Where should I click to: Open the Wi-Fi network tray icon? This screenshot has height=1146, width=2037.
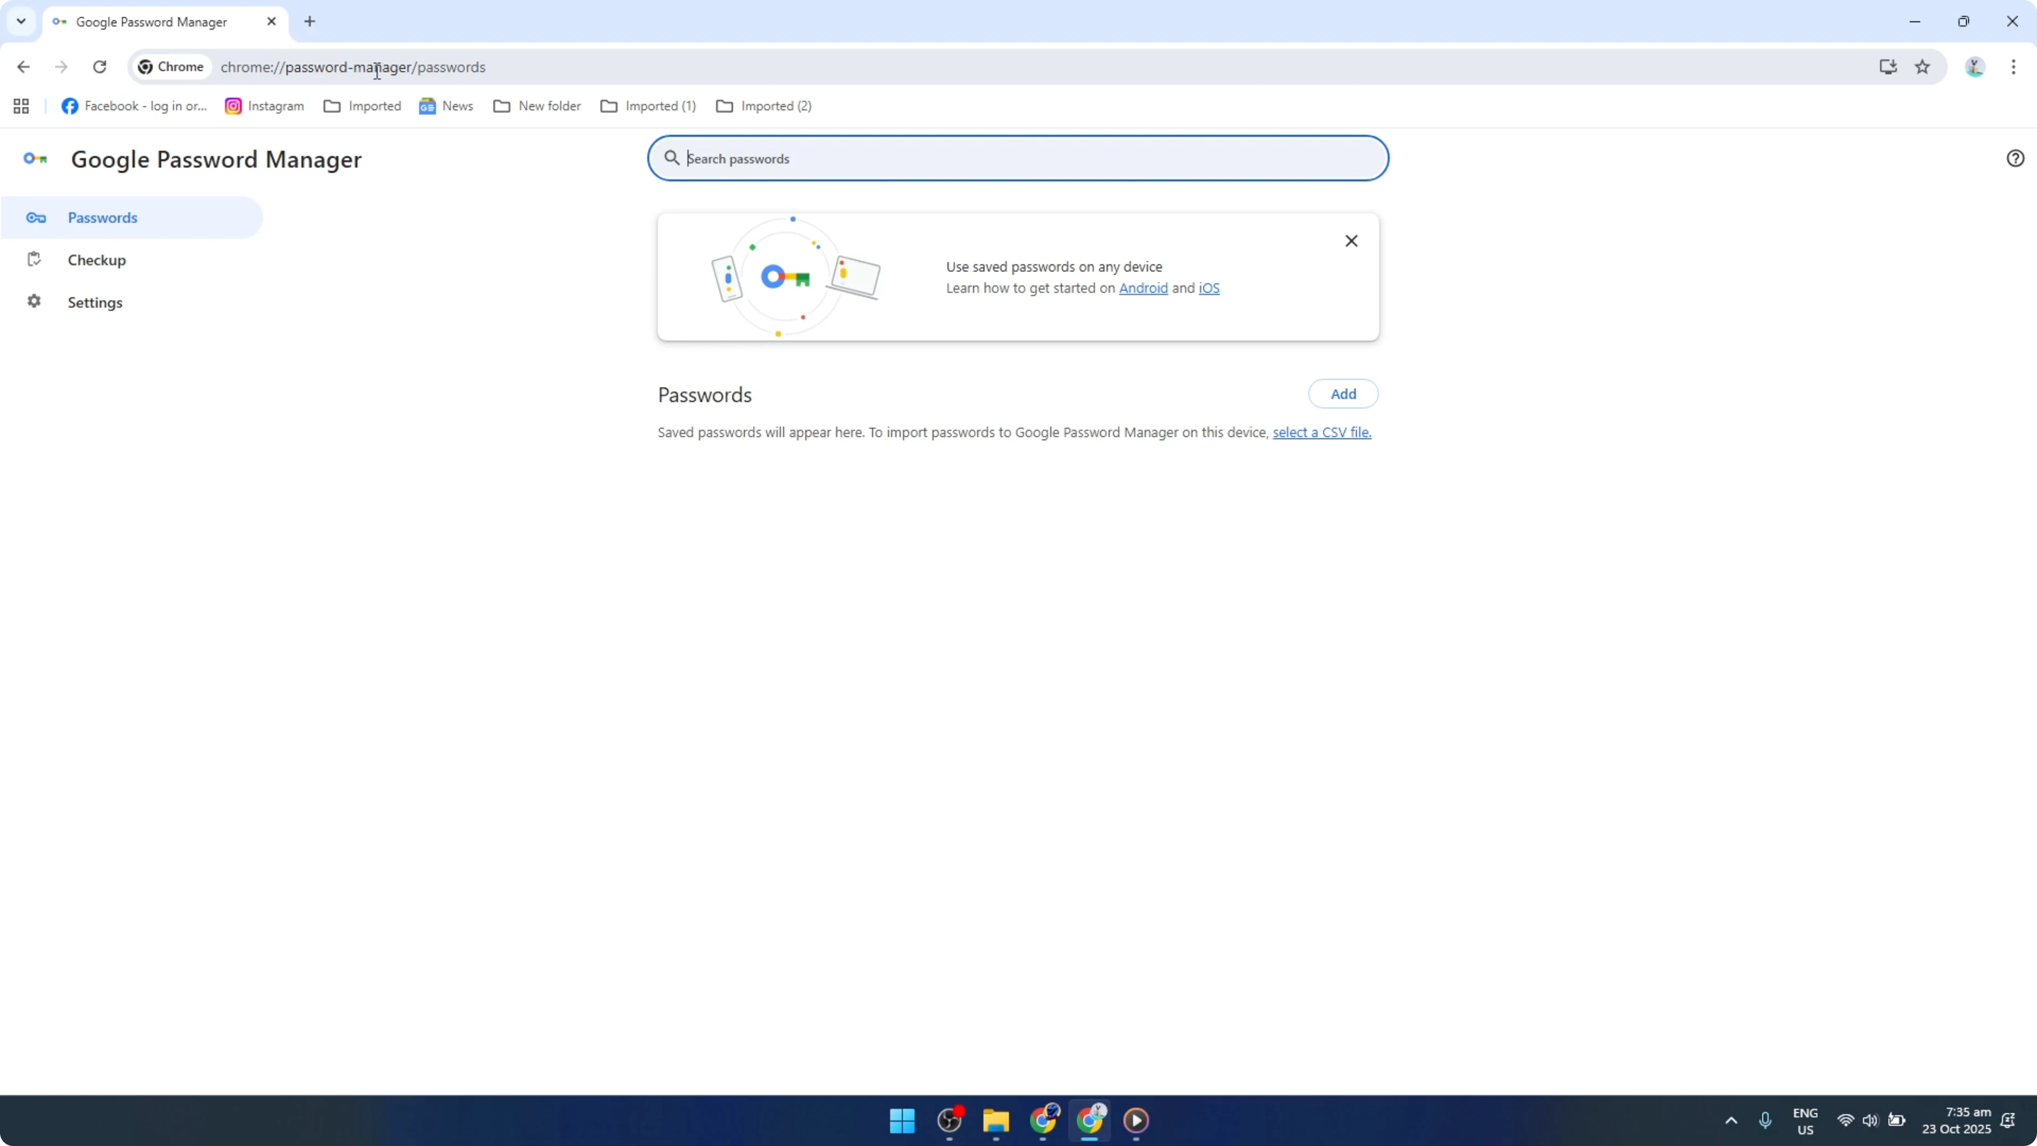(1845, 1120)
